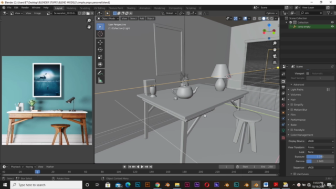Click the viewport pan hand icon

tap(275, 49)
